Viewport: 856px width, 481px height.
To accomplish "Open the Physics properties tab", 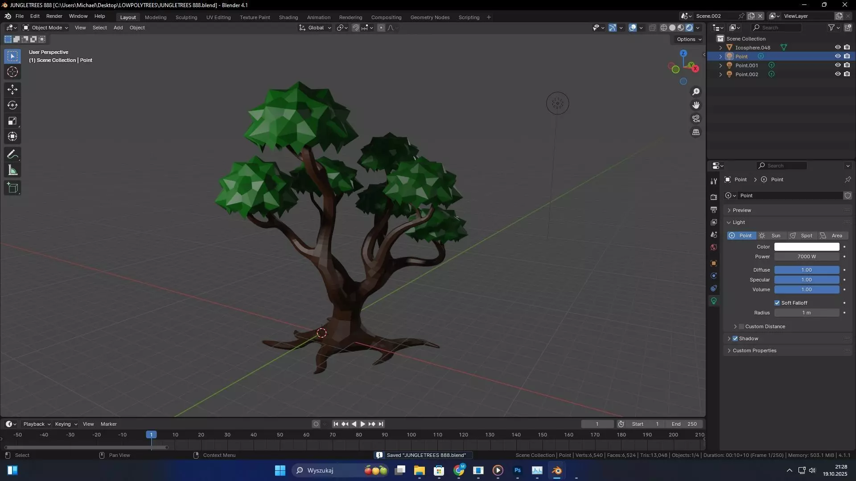I will (x=714, y=276).
